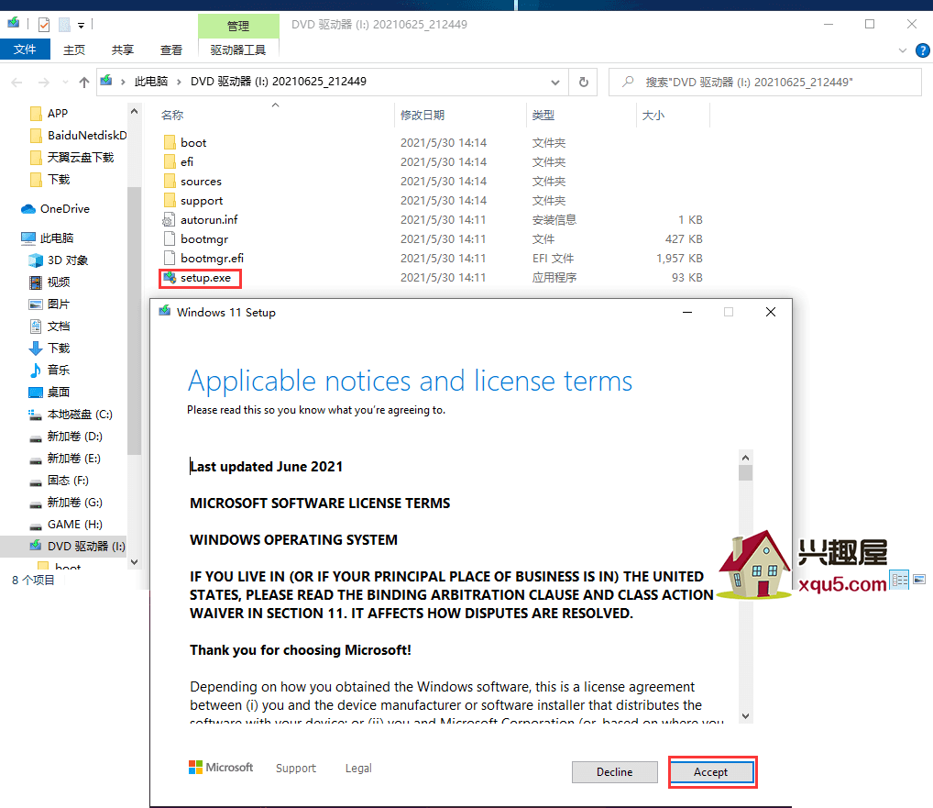Image resolution: width=933 pixels, height=808 pixels.
Task: Open 新加卷 (E:) drive
Action: pos(65,459)
